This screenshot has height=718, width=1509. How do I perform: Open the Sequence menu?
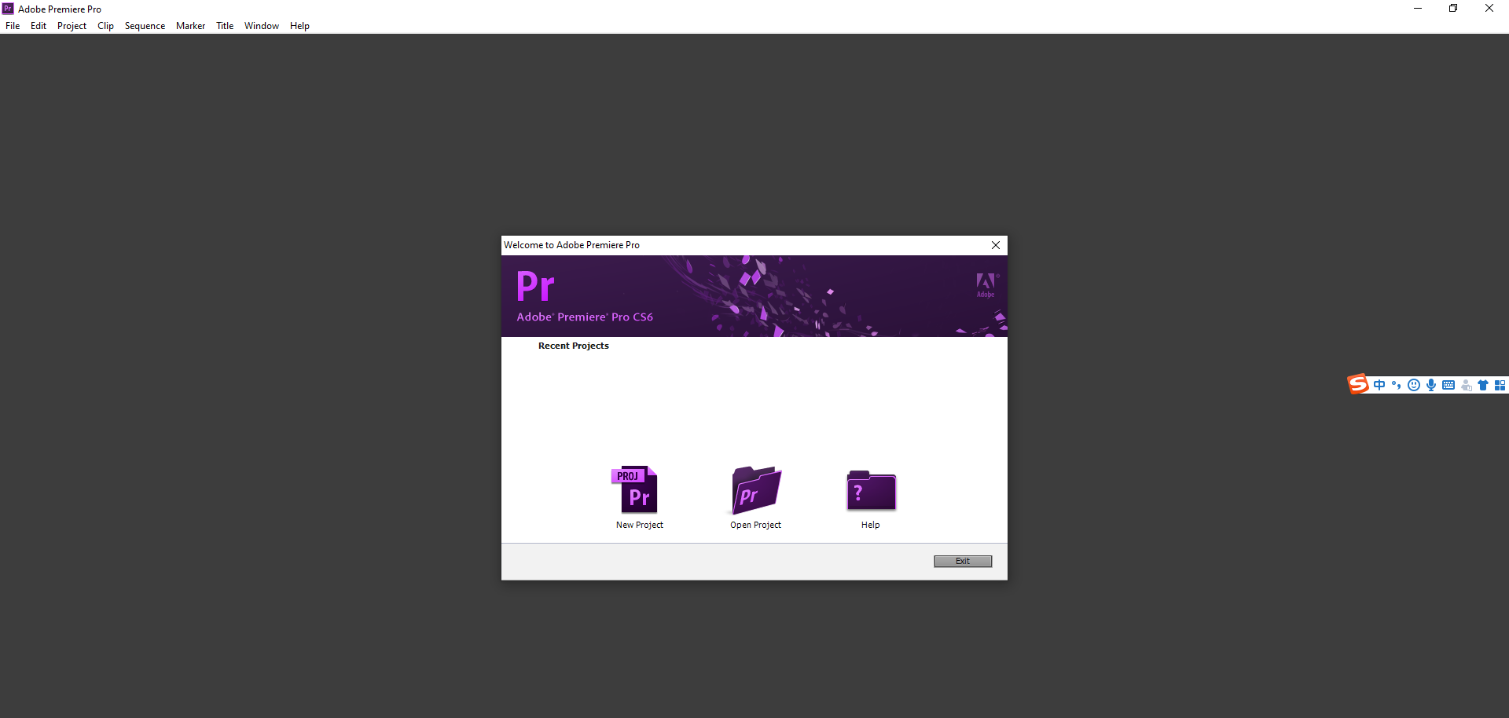(x=145, y=26)
